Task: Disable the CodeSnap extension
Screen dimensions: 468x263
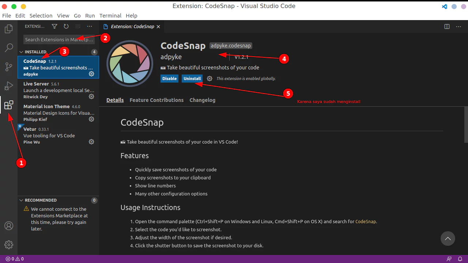Action: click(x=169, y=79)
